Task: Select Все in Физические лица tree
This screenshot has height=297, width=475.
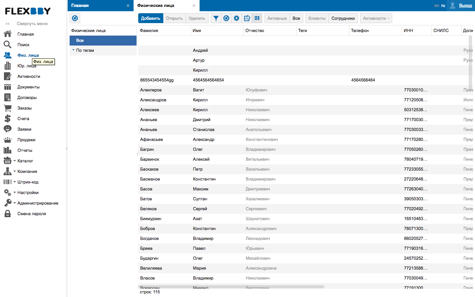Action: coord(103,40)
